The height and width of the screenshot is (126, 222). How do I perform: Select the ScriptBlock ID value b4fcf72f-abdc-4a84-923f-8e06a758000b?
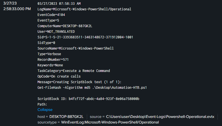pos(104,99)
